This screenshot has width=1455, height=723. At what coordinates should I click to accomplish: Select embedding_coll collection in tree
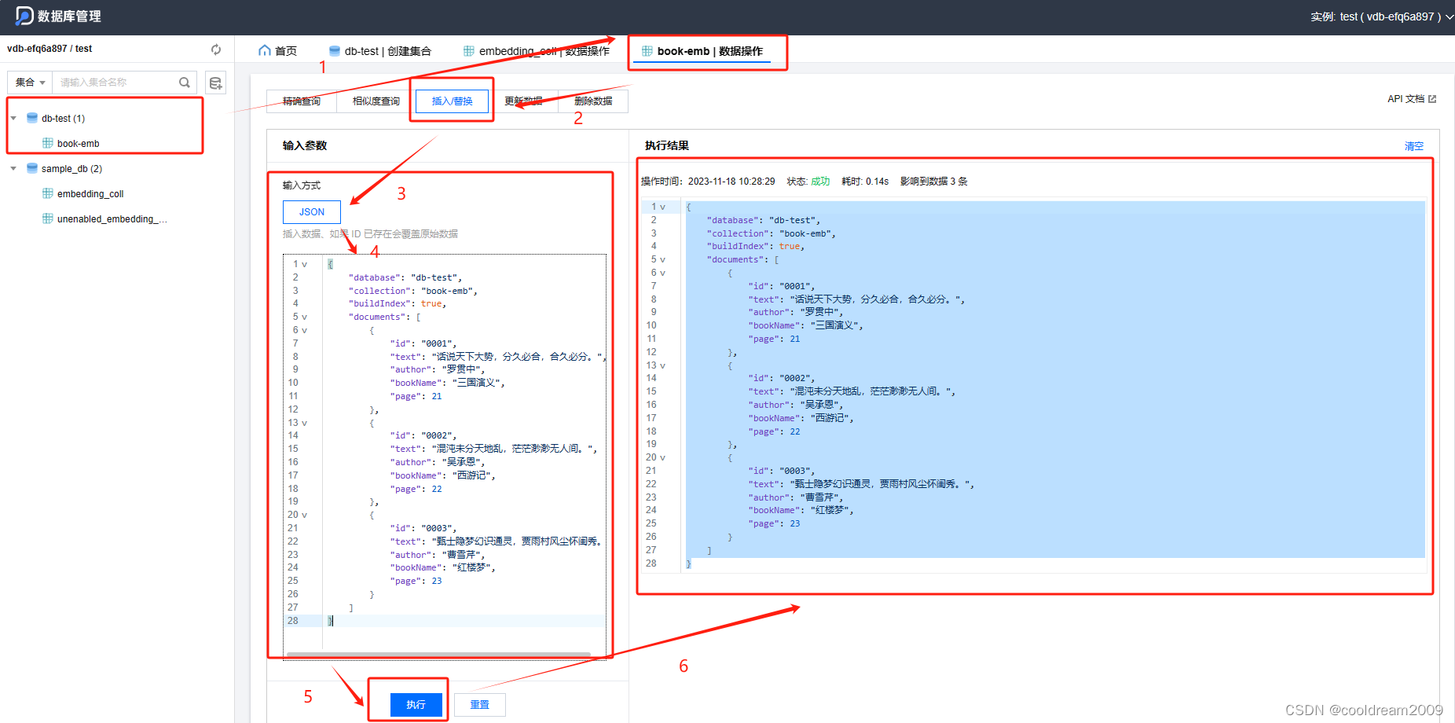tap(90, 193)
